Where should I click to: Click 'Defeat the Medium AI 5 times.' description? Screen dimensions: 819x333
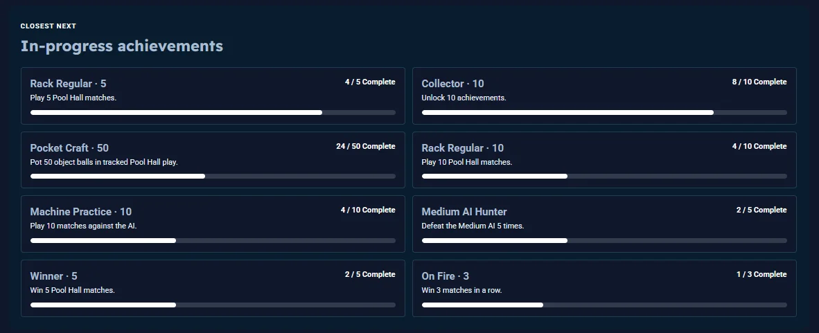473,226
